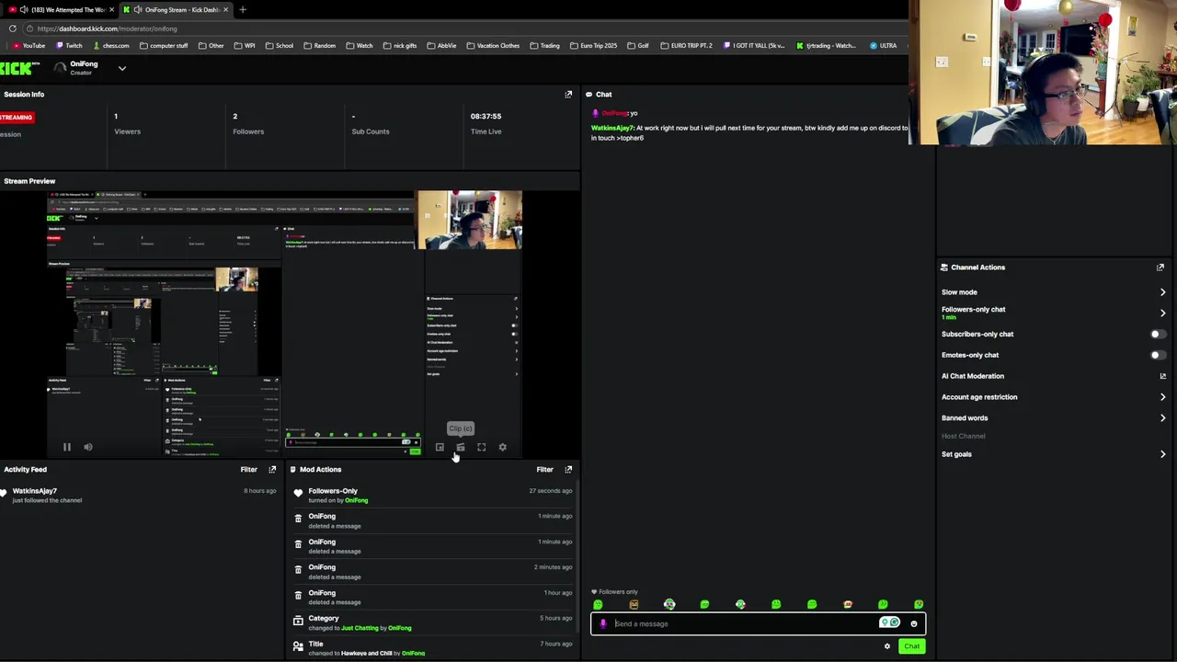Image resolution: width=1177 pixels, height=662 pixels.
Task: Click the Grammarly widget in message box
Action: coord(889,623)
